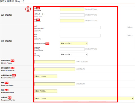This screenshot has height=108, width=135.
Task: Click the Mobile Phone input field
Action: [55, 62]
